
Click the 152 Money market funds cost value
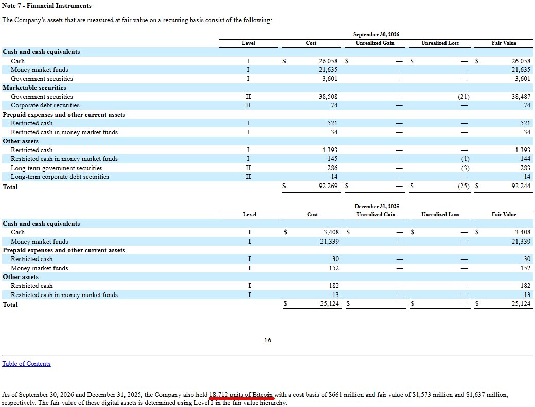(x=334, y=268)
